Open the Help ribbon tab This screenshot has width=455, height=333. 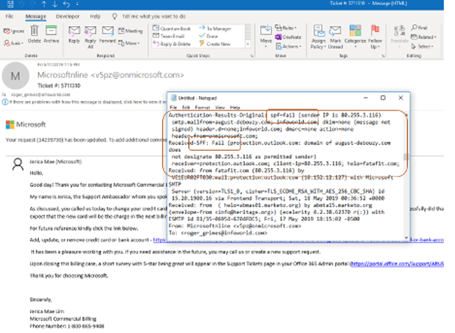(x=95, y=16)
